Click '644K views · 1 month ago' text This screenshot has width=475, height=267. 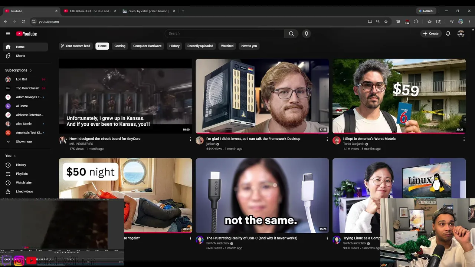click(224, 149)
